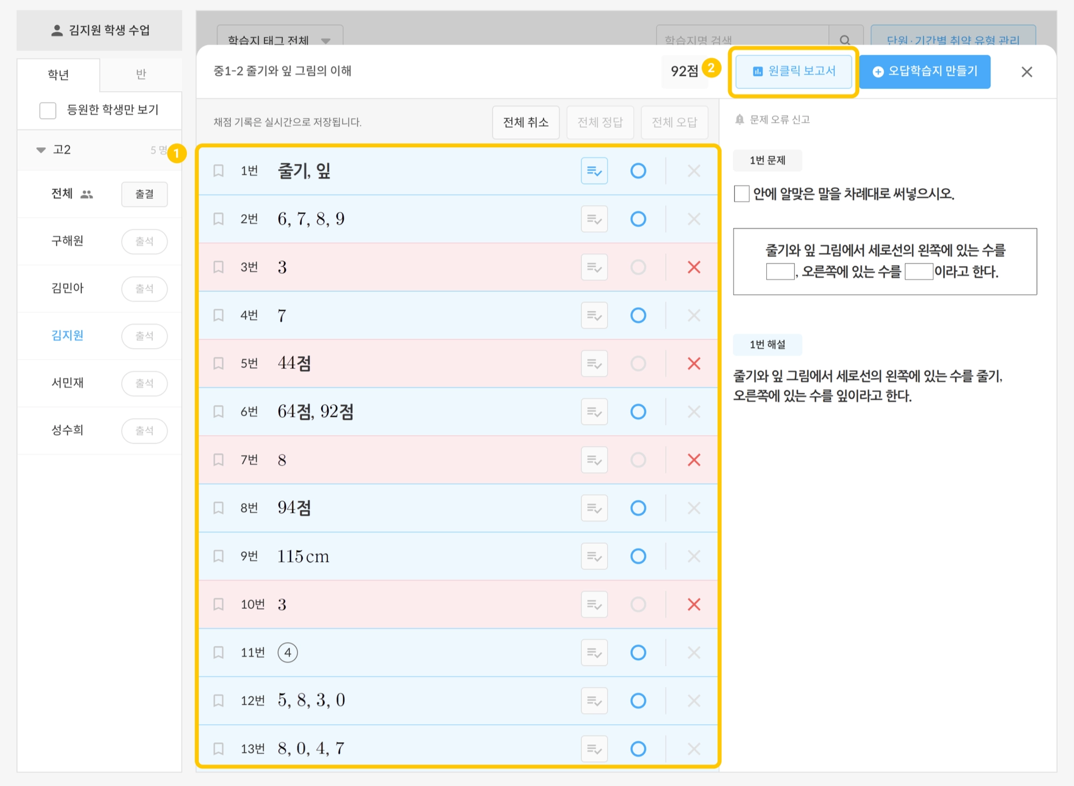Enable the 등원한 학생만 보기 checkbox
The width and height of the screenshot is (1074, 786).
48,110
